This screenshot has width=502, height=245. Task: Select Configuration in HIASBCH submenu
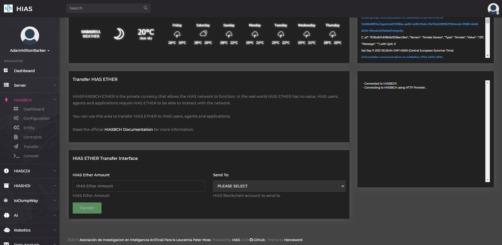point(36,118)
